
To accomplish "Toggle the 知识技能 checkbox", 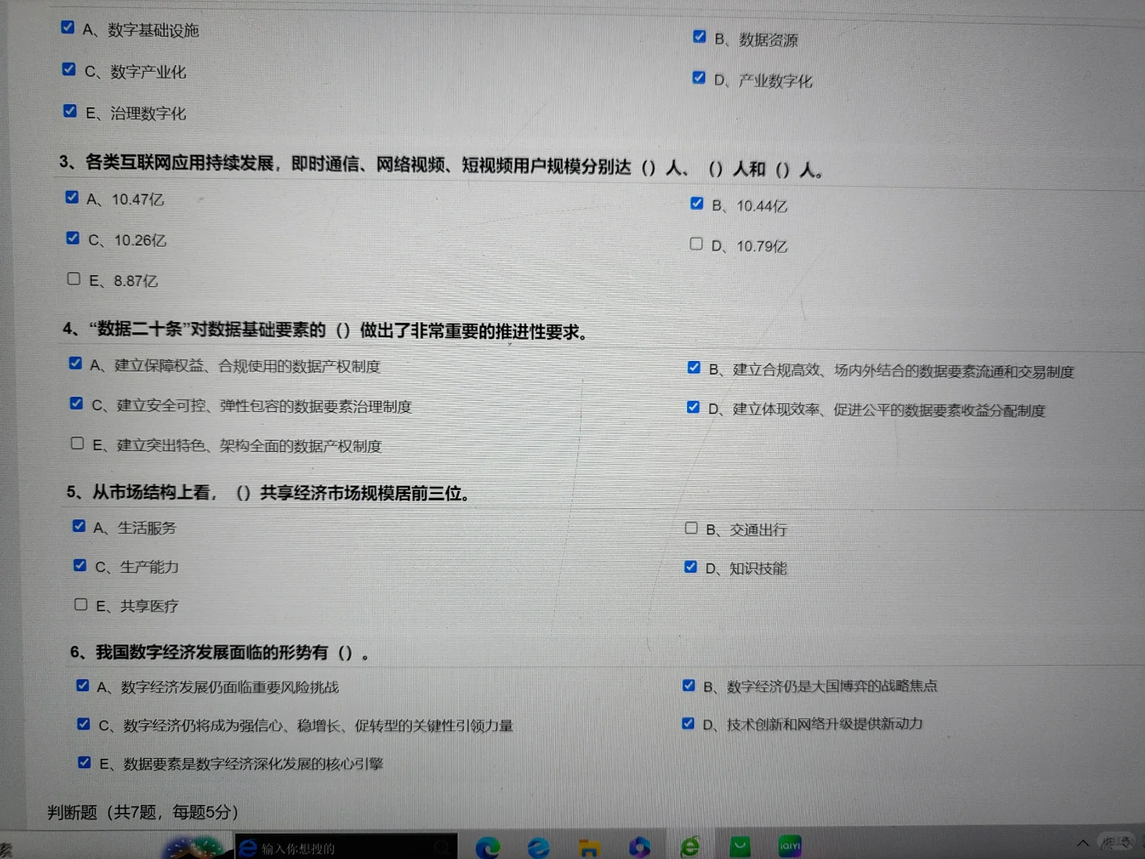I will pyautogui.click(x=690, y=566).
